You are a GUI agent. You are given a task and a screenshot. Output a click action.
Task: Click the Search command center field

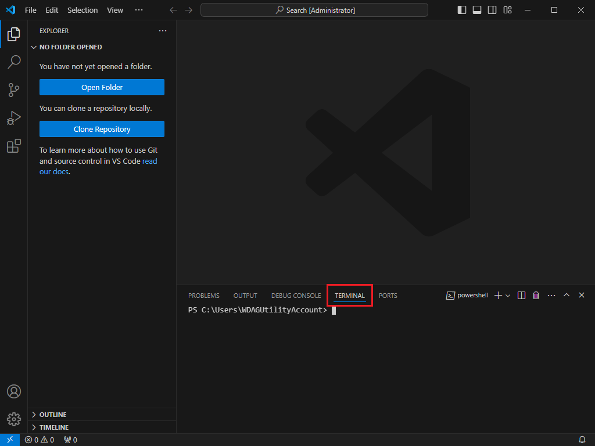tap(314, 10)
